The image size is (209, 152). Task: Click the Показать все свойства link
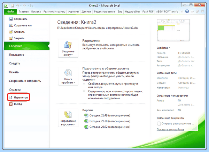pos(170,129)
